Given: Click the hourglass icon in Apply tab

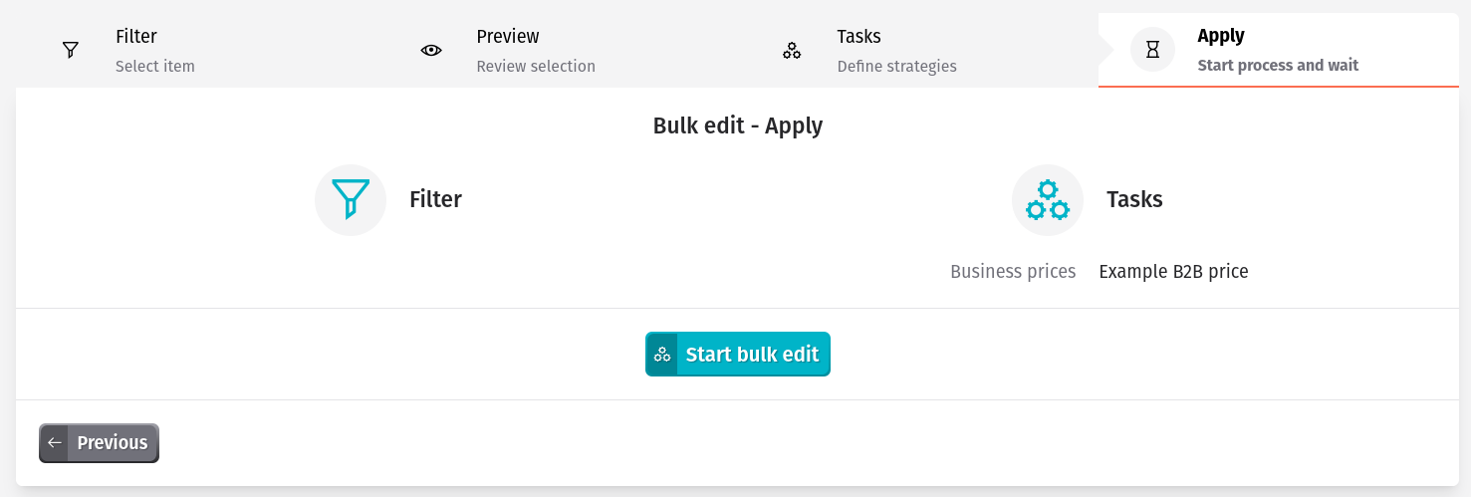Looking at the screenshot, I should 1152,50.
